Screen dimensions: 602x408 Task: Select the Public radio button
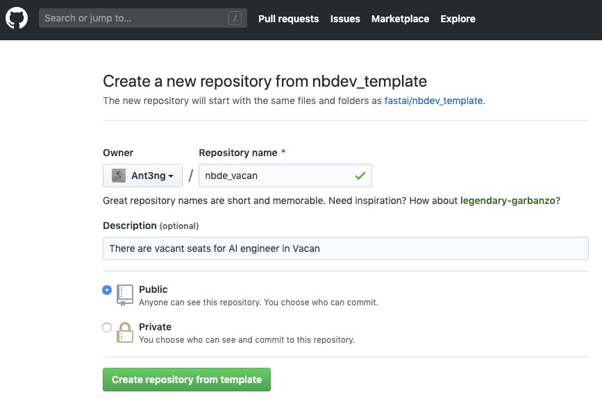(x=107, y=290)
